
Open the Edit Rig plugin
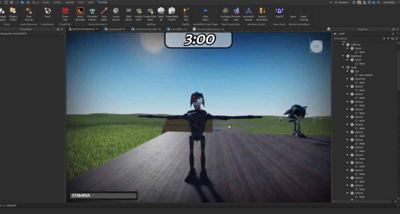point(186,14)
